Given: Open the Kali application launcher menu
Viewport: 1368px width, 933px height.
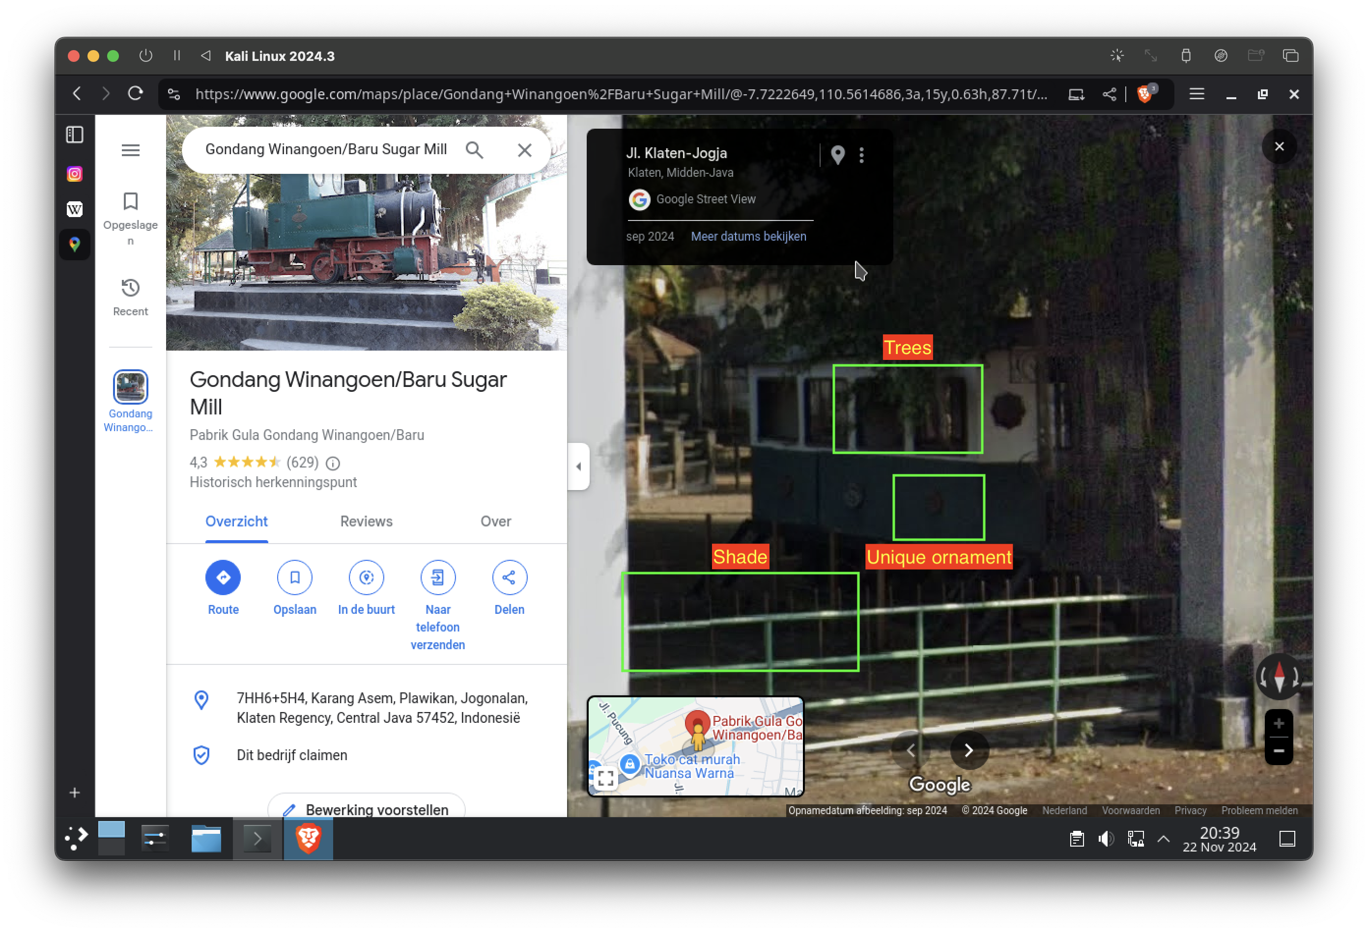Looking at the screenshot, I should [x=77, y=838].
